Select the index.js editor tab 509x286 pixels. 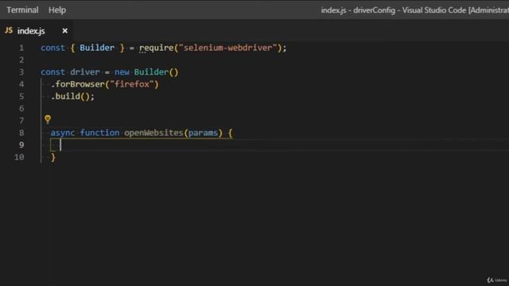tap(37, 31)
